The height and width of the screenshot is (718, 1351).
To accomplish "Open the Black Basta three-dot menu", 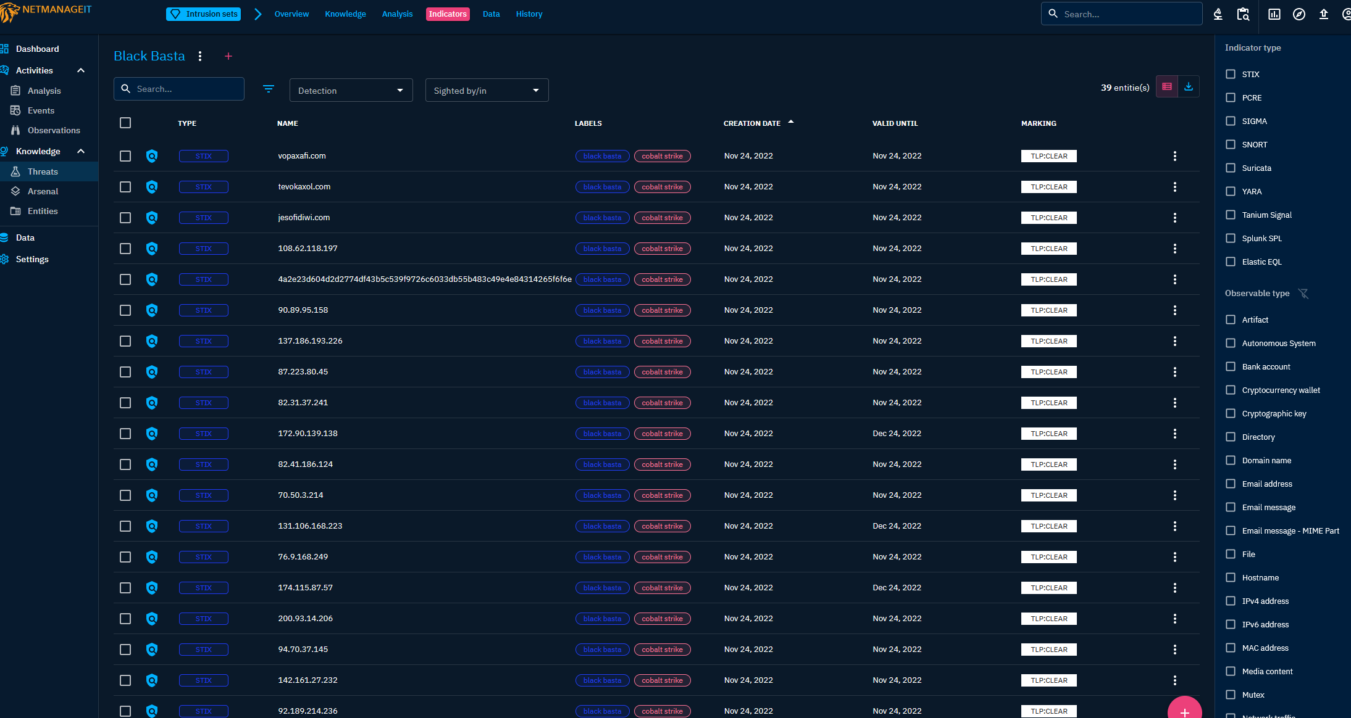I will (x=200, y=56).
